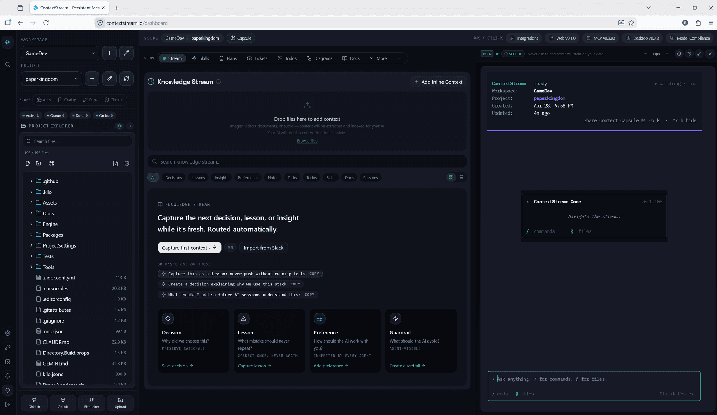Open the search icon in left rail
The image size is (717, 415).
tap(8, 64)
